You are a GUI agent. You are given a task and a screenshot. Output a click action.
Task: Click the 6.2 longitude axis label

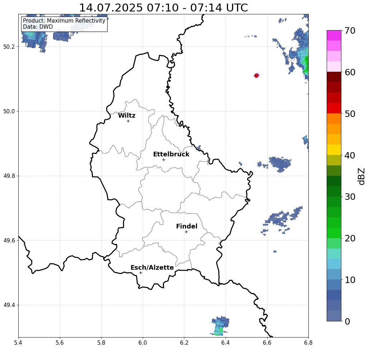pos(184,343)
